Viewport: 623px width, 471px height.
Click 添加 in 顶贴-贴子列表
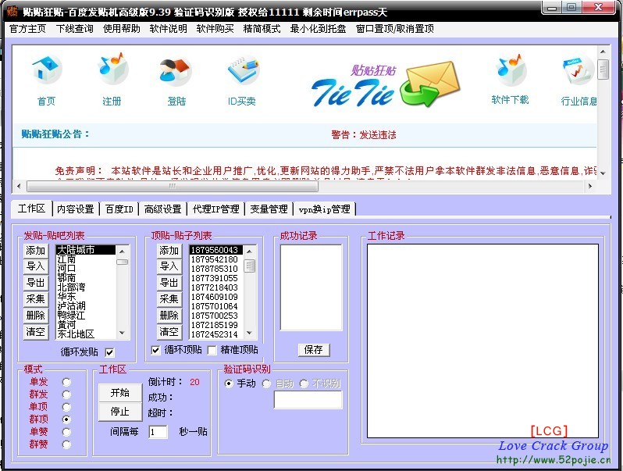point(169,251)
